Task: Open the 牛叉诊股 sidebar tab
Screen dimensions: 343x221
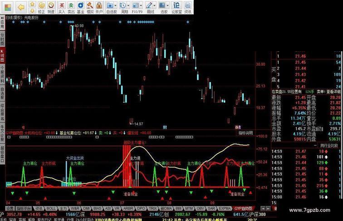Action: coord(2,133)
